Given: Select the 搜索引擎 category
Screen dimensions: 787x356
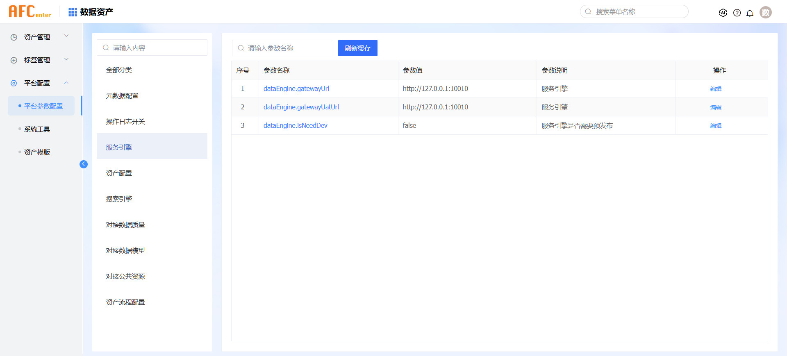Looking at the screenshot, I should point(119,199).
